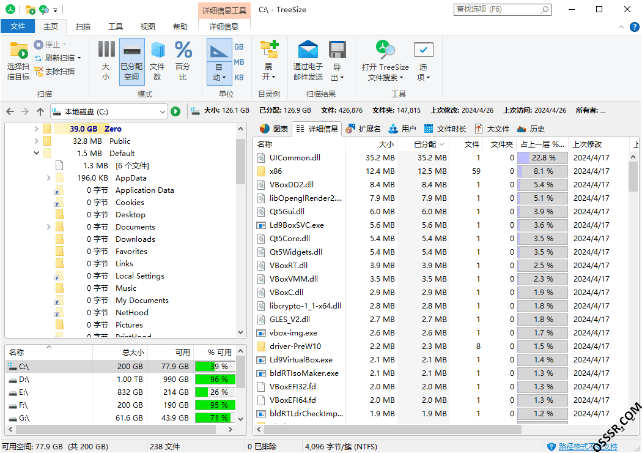This screenshot has width=642, height=453.
Task: Select the Downloads folder in tree
Action: (x=135, y=239)
